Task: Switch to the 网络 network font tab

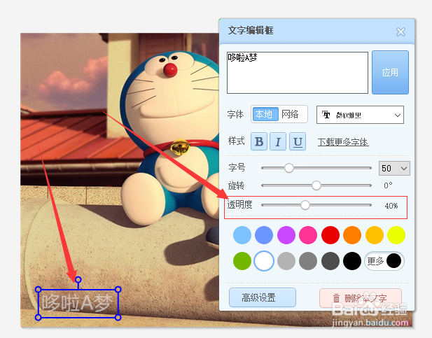Action: coord(291,114)
